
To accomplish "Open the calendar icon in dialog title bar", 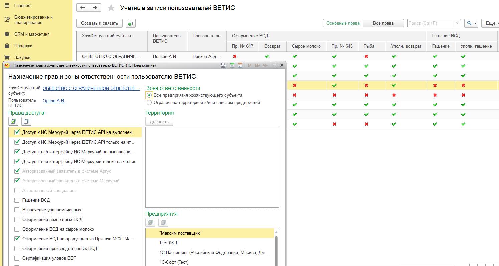I will point(240,65).
